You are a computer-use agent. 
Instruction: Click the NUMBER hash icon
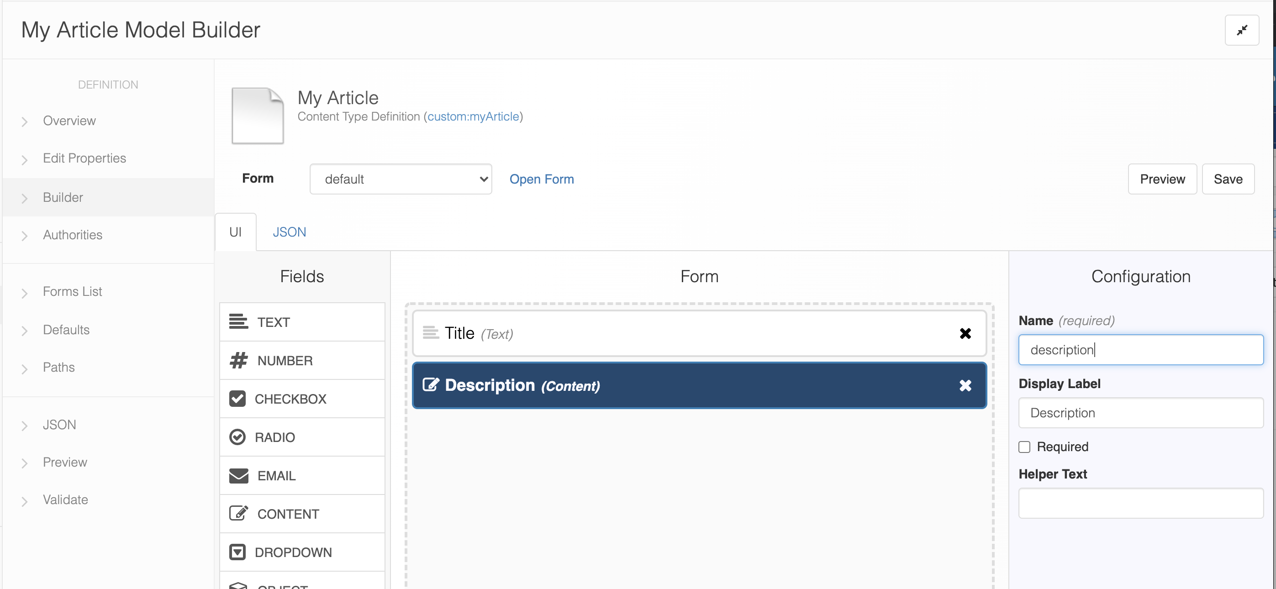tap(238, 360)
